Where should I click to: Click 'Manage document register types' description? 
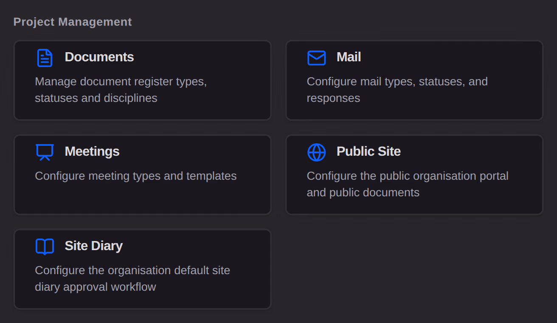tap(121, 90)
